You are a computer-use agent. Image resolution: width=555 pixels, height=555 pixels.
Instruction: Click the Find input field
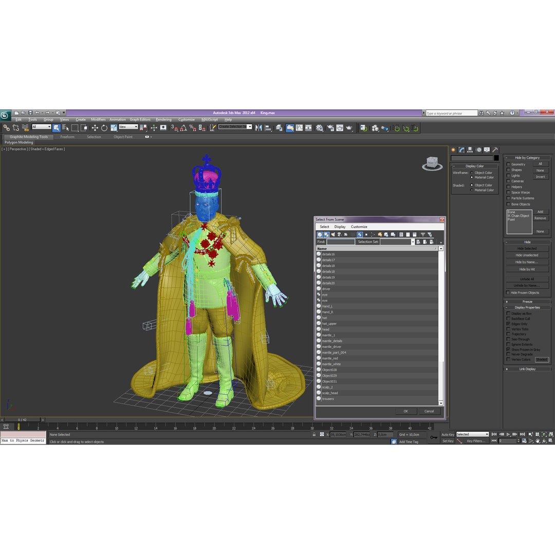(x=341, y=242)
